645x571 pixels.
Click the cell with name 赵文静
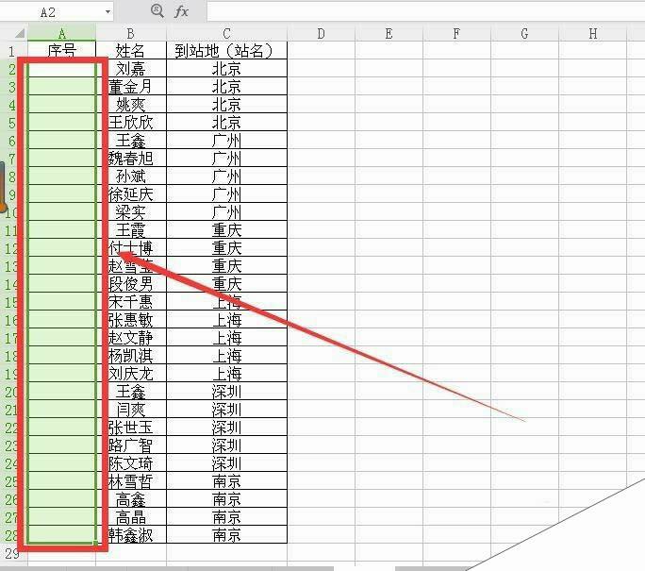tap(131, 338)
